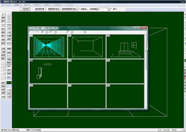Choose the 移動 move tool
The height and width of the screenshot is (132, 186).
pos(9,73)
